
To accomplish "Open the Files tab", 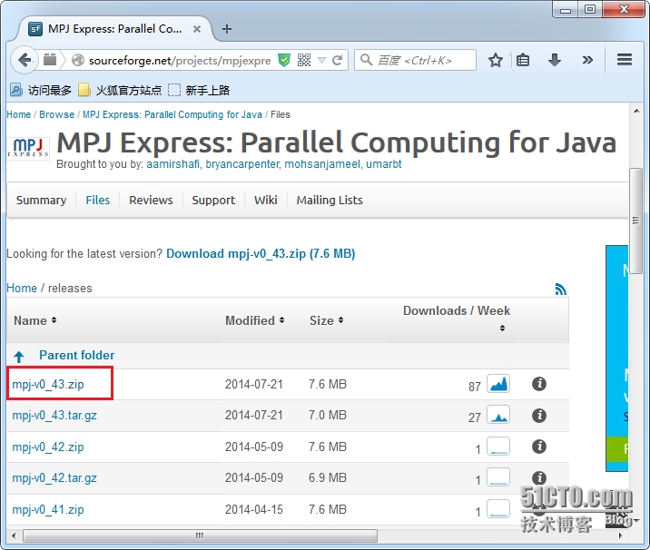I will point(98,201).
